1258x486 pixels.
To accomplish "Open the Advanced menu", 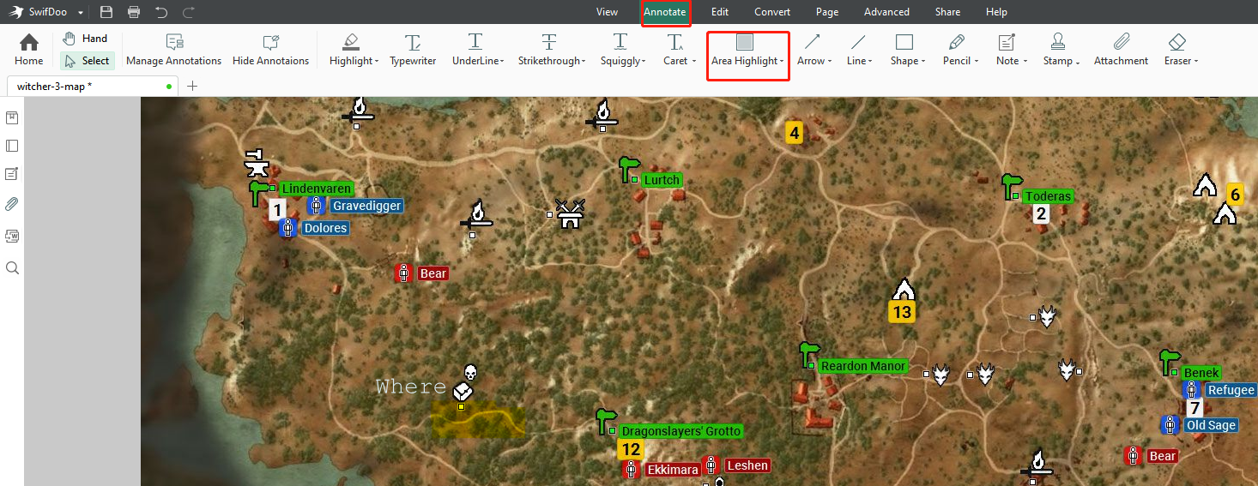I will click(886, 12).
